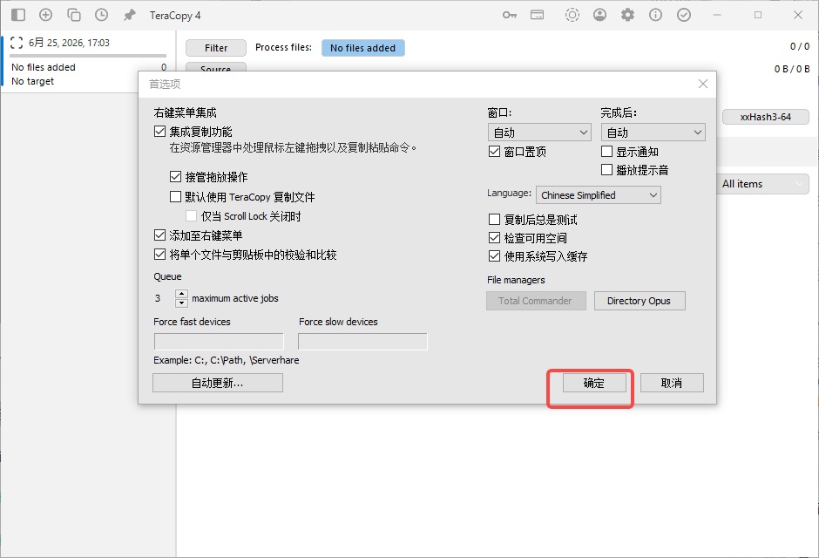Click the Force slow devices input field
The height and width of the screenshot is (558, 819).
362,342
